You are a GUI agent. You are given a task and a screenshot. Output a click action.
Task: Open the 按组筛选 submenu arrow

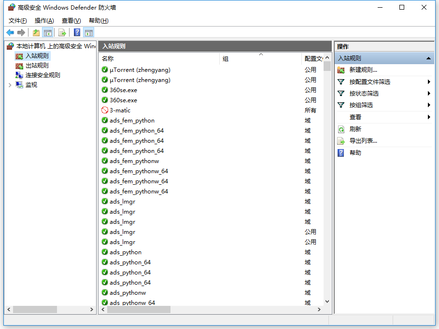[x=429, y=105]
